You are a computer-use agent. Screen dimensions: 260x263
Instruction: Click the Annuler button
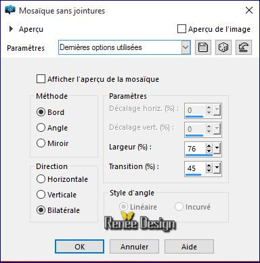[x=134, y=247]
